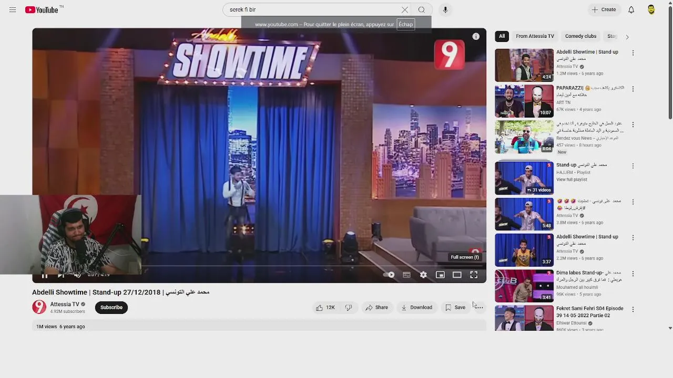673x378 pixels.
Task: Like the video (12K)
Action: coord(325,308)
